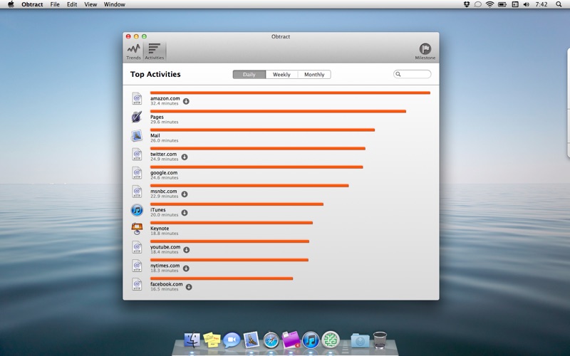Open the video chat app in Dock
This screenshot has height=356, width=570.
(232, 340)
